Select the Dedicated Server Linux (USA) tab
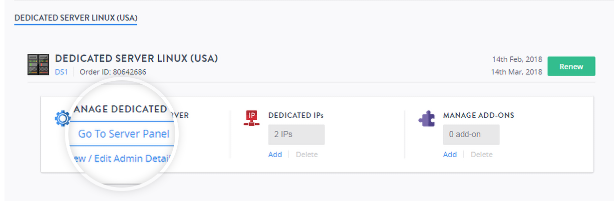Image resolution: width=614 pixels, height=201 pixels. tap(76, 18)
